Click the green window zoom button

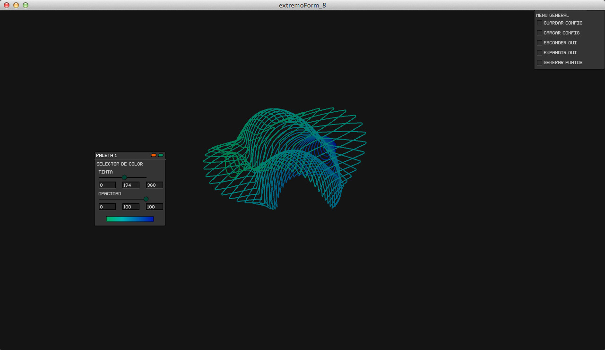pos(26,5)
